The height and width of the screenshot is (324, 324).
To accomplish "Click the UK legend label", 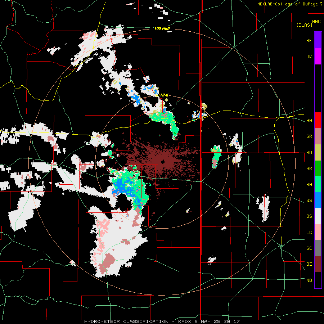I will (x=309, y=57).
